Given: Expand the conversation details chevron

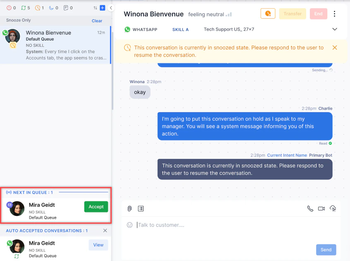Looking at the screenshot, I should coord(335,29).
